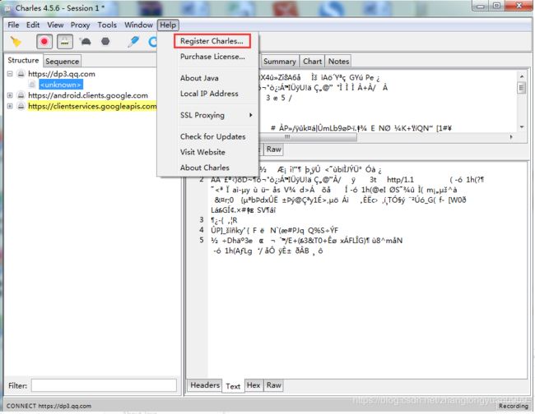Screen dimensions: 535x414
Task: Select Check for Updates entry
Action: coord(212,136)
